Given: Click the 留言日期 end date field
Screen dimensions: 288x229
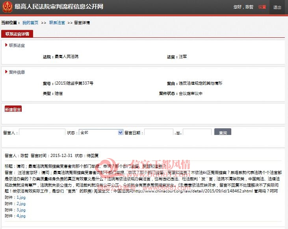Looking at the screenshot, I should [197, 132].
